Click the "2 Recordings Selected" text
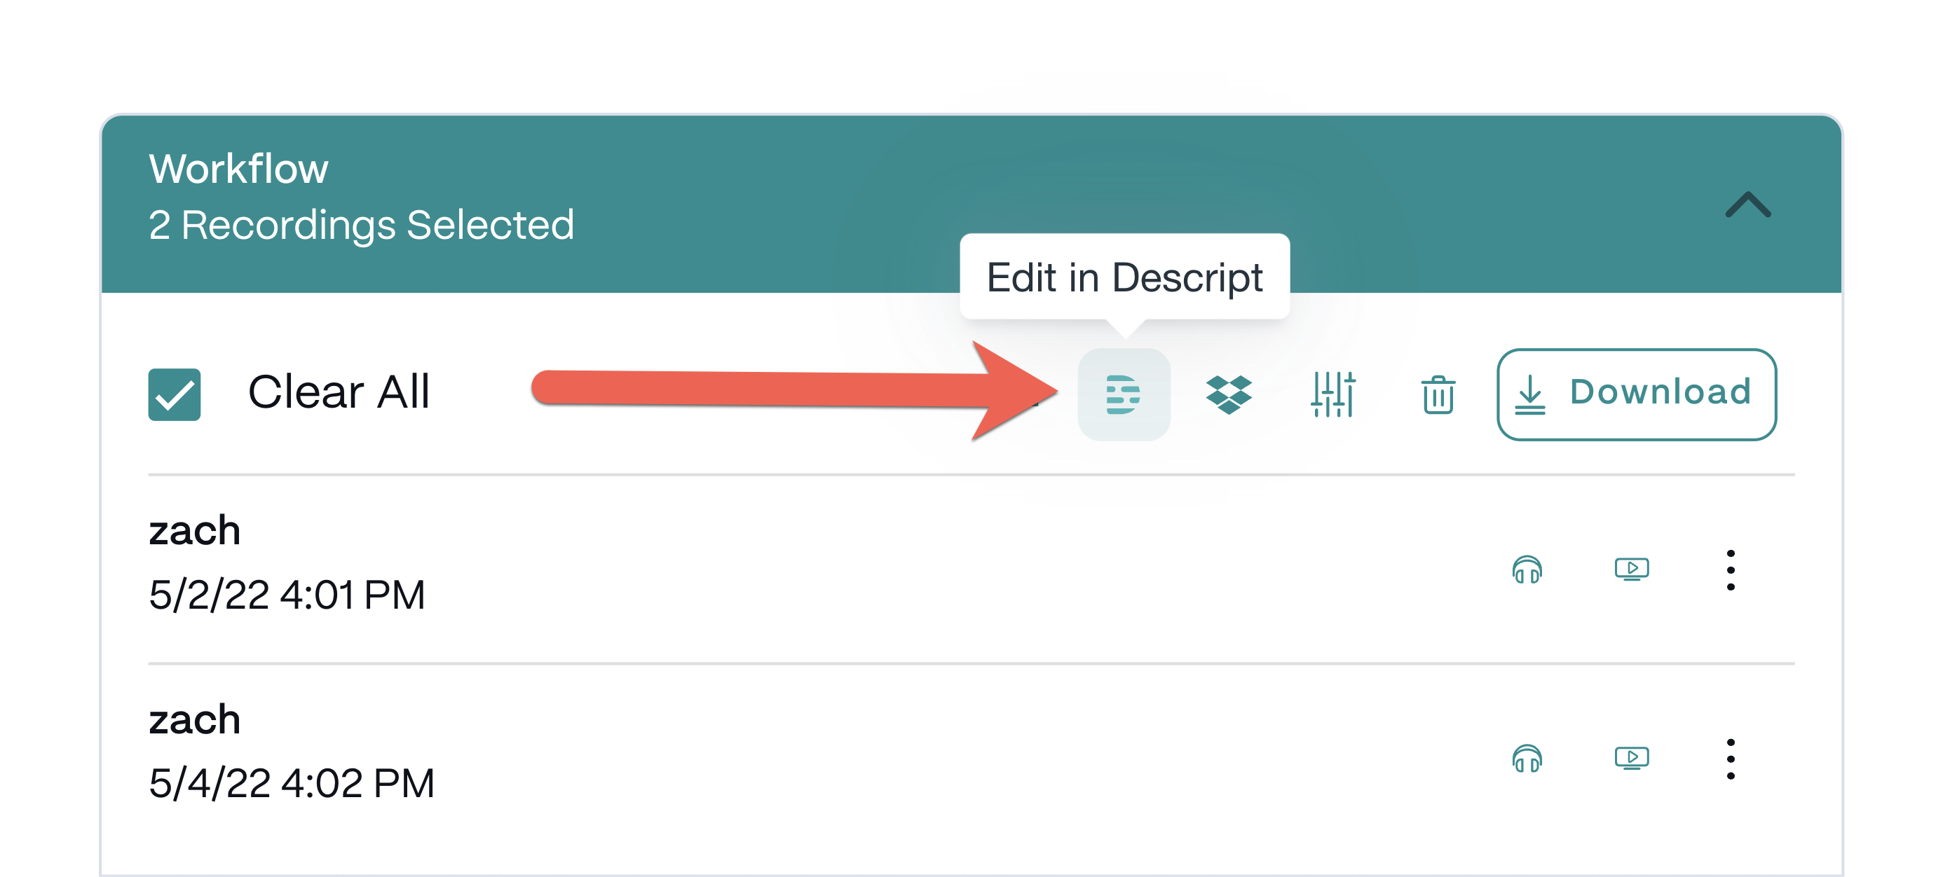The width and height of the screenshot is (1950, 877). tap(361, 225)
